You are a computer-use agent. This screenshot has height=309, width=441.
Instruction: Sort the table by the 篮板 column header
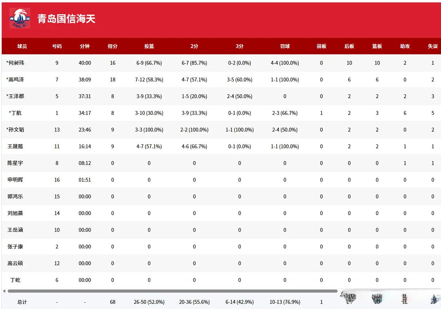pyautogui.click(x=377, y=46)
